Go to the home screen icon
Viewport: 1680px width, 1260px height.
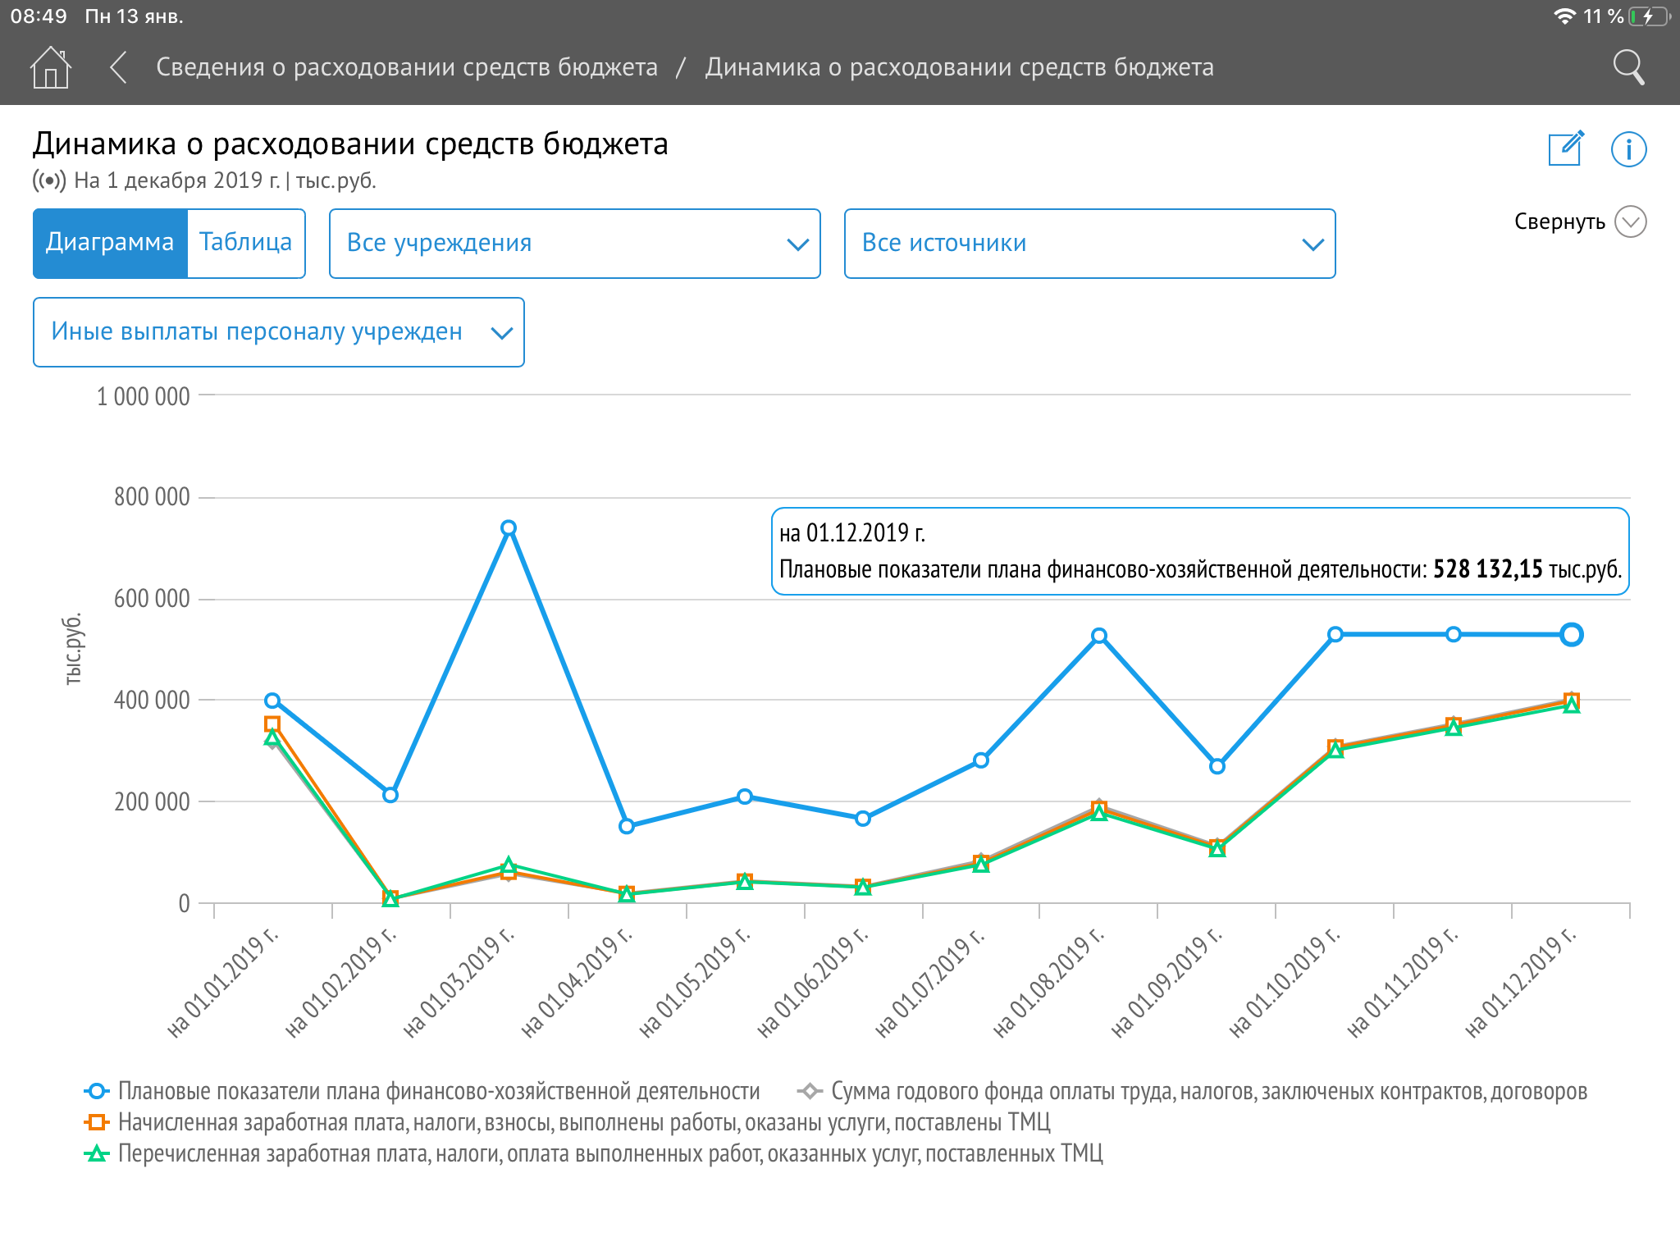click(51, 67)
